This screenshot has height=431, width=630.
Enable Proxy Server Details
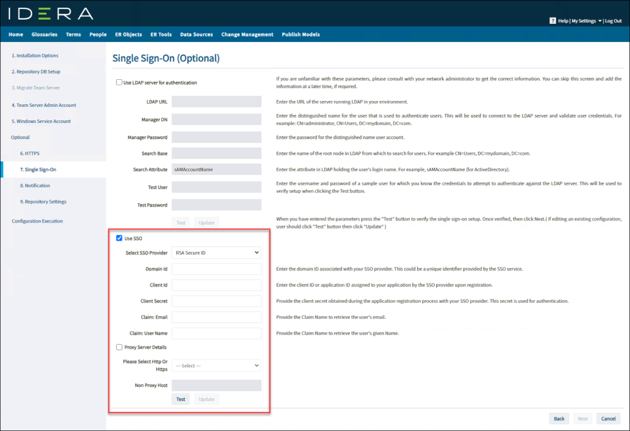[119, 346]
